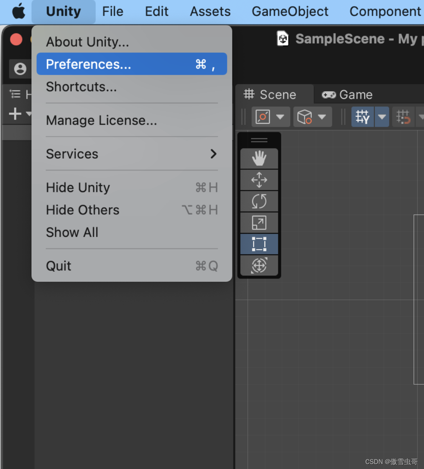424x469 pixels.
Task: Select the Transform tool
Action: pyautogui.click(x=259, y=265)
